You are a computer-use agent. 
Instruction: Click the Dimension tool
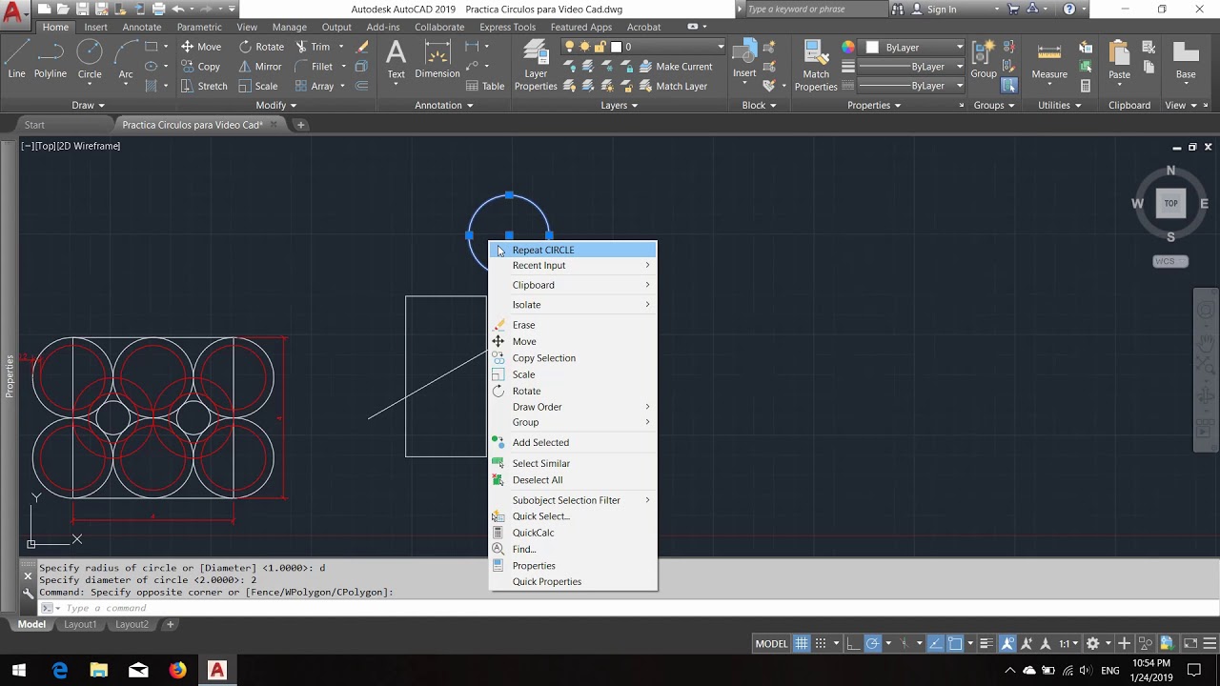(x=437, y=59)
